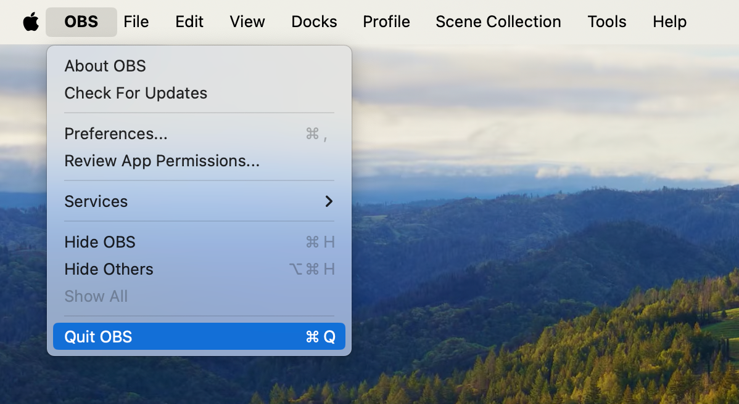Screen dimensions: 739x404
Task: Select Hide OBS
Action: (100, 242)
